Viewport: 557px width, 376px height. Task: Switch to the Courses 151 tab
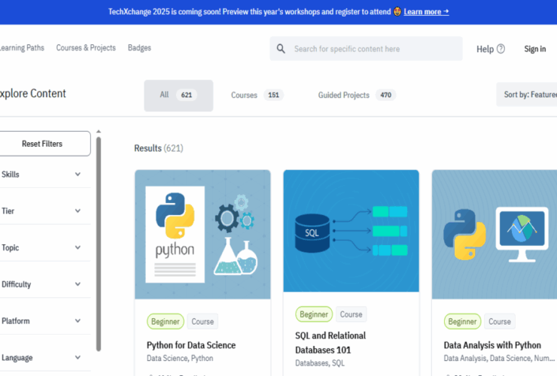pyautogui.click(x=257, y=96)
